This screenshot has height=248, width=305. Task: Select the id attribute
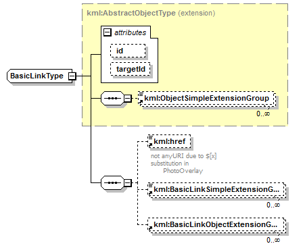click(128, 51)
